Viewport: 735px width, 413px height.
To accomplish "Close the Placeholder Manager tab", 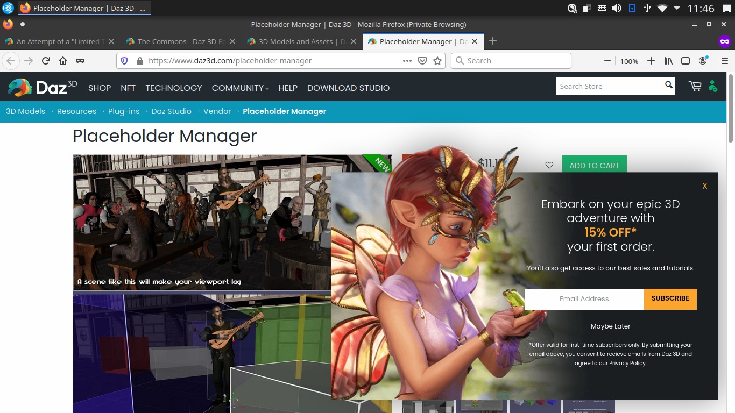I will pyautogui.click(x=475, y=41).
